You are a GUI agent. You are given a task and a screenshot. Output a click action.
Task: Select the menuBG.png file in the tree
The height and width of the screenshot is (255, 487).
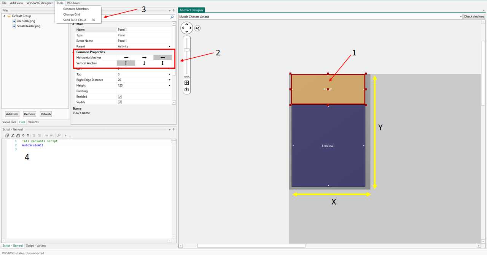[x=25, y=21]
